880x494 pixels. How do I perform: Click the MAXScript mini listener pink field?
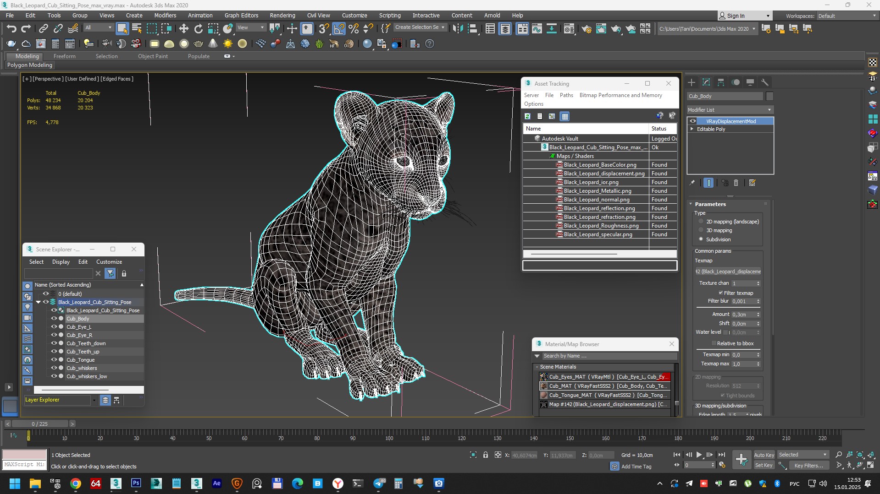click(24, 454)
